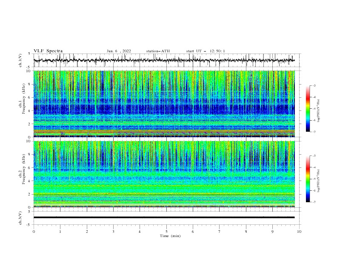Click the '-4' label on ch.2 color bar

[x=314, y=167]
